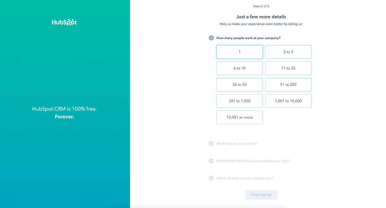Click the HubSpot logo
This screenshot has width=386, height=208.
pyautogui.click(x=64, y=22)
